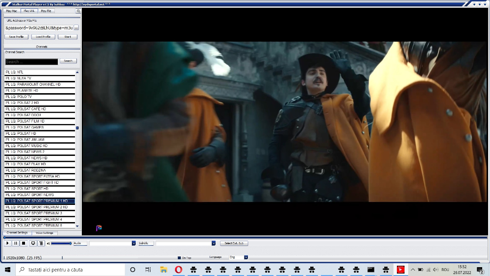Screen dimensions: 490x276
Task: Stop the video playback
Action: [24, 243]
